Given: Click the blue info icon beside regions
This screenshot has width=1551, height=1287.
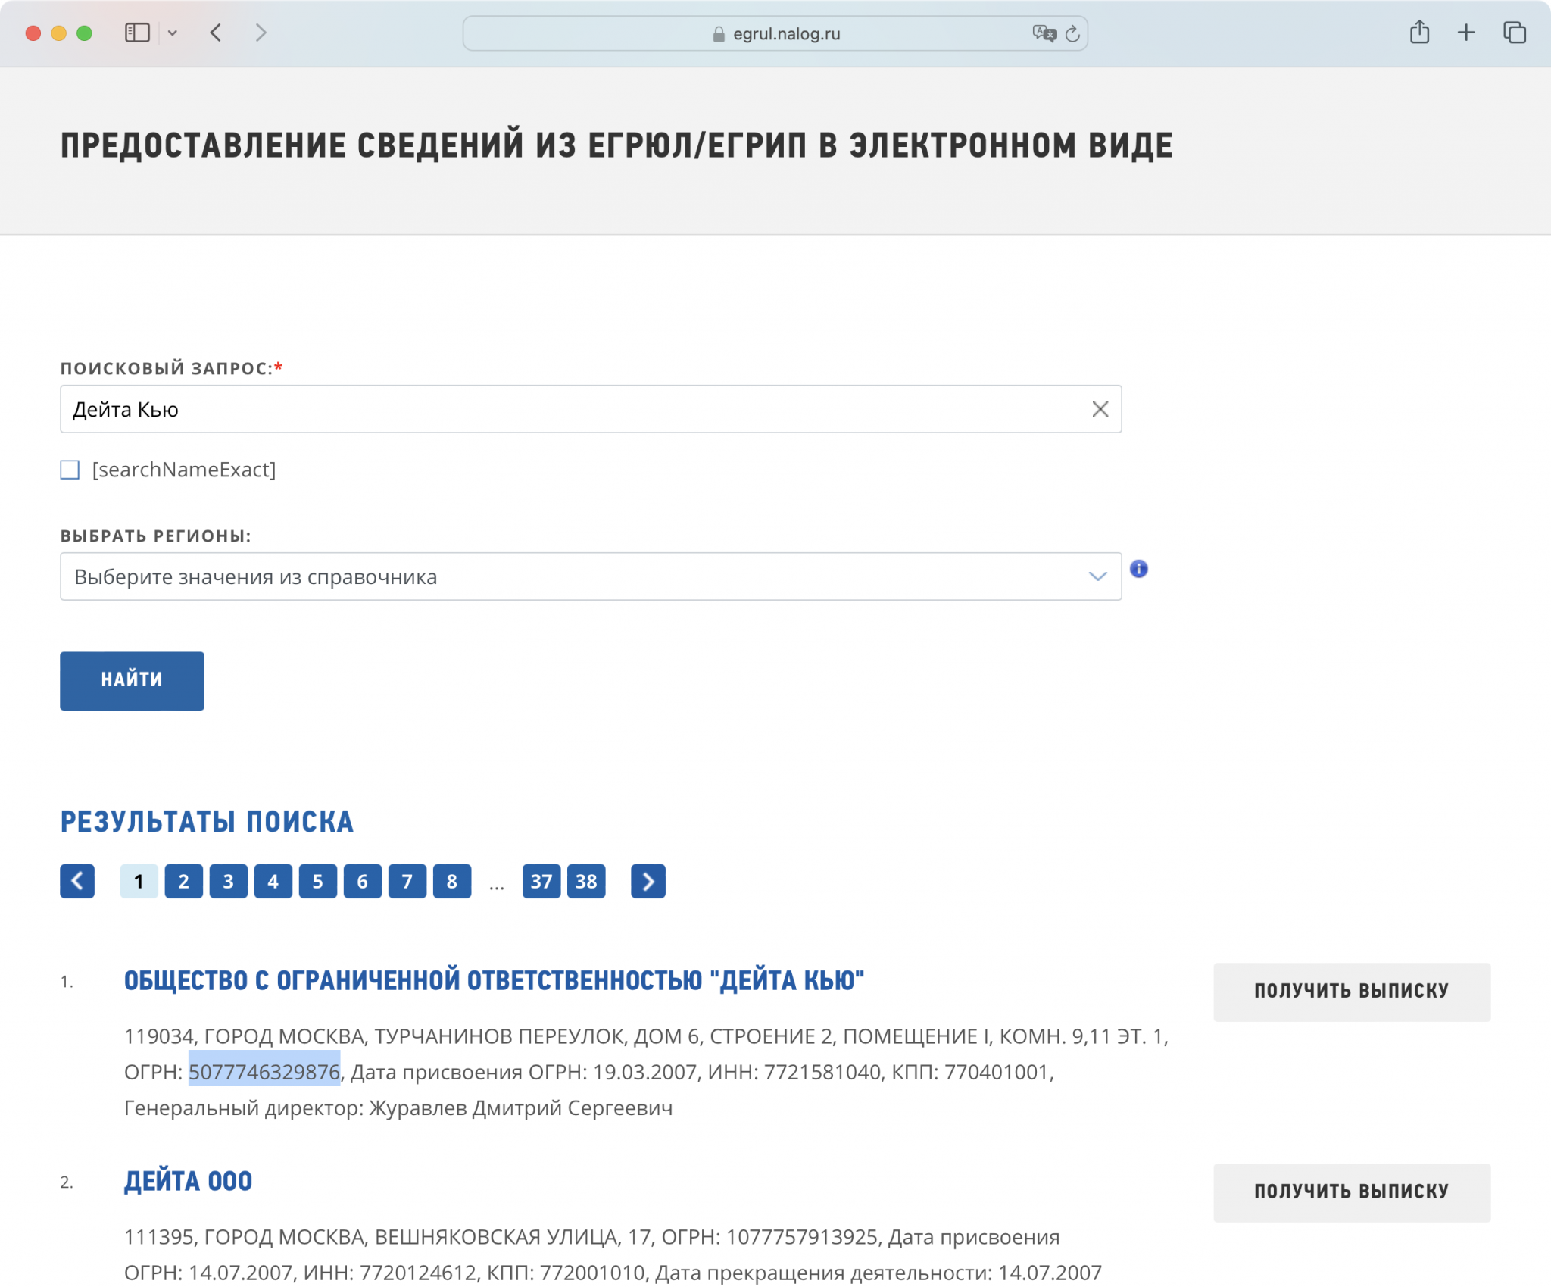Looking at the screenshot, I should [1138, 569].
